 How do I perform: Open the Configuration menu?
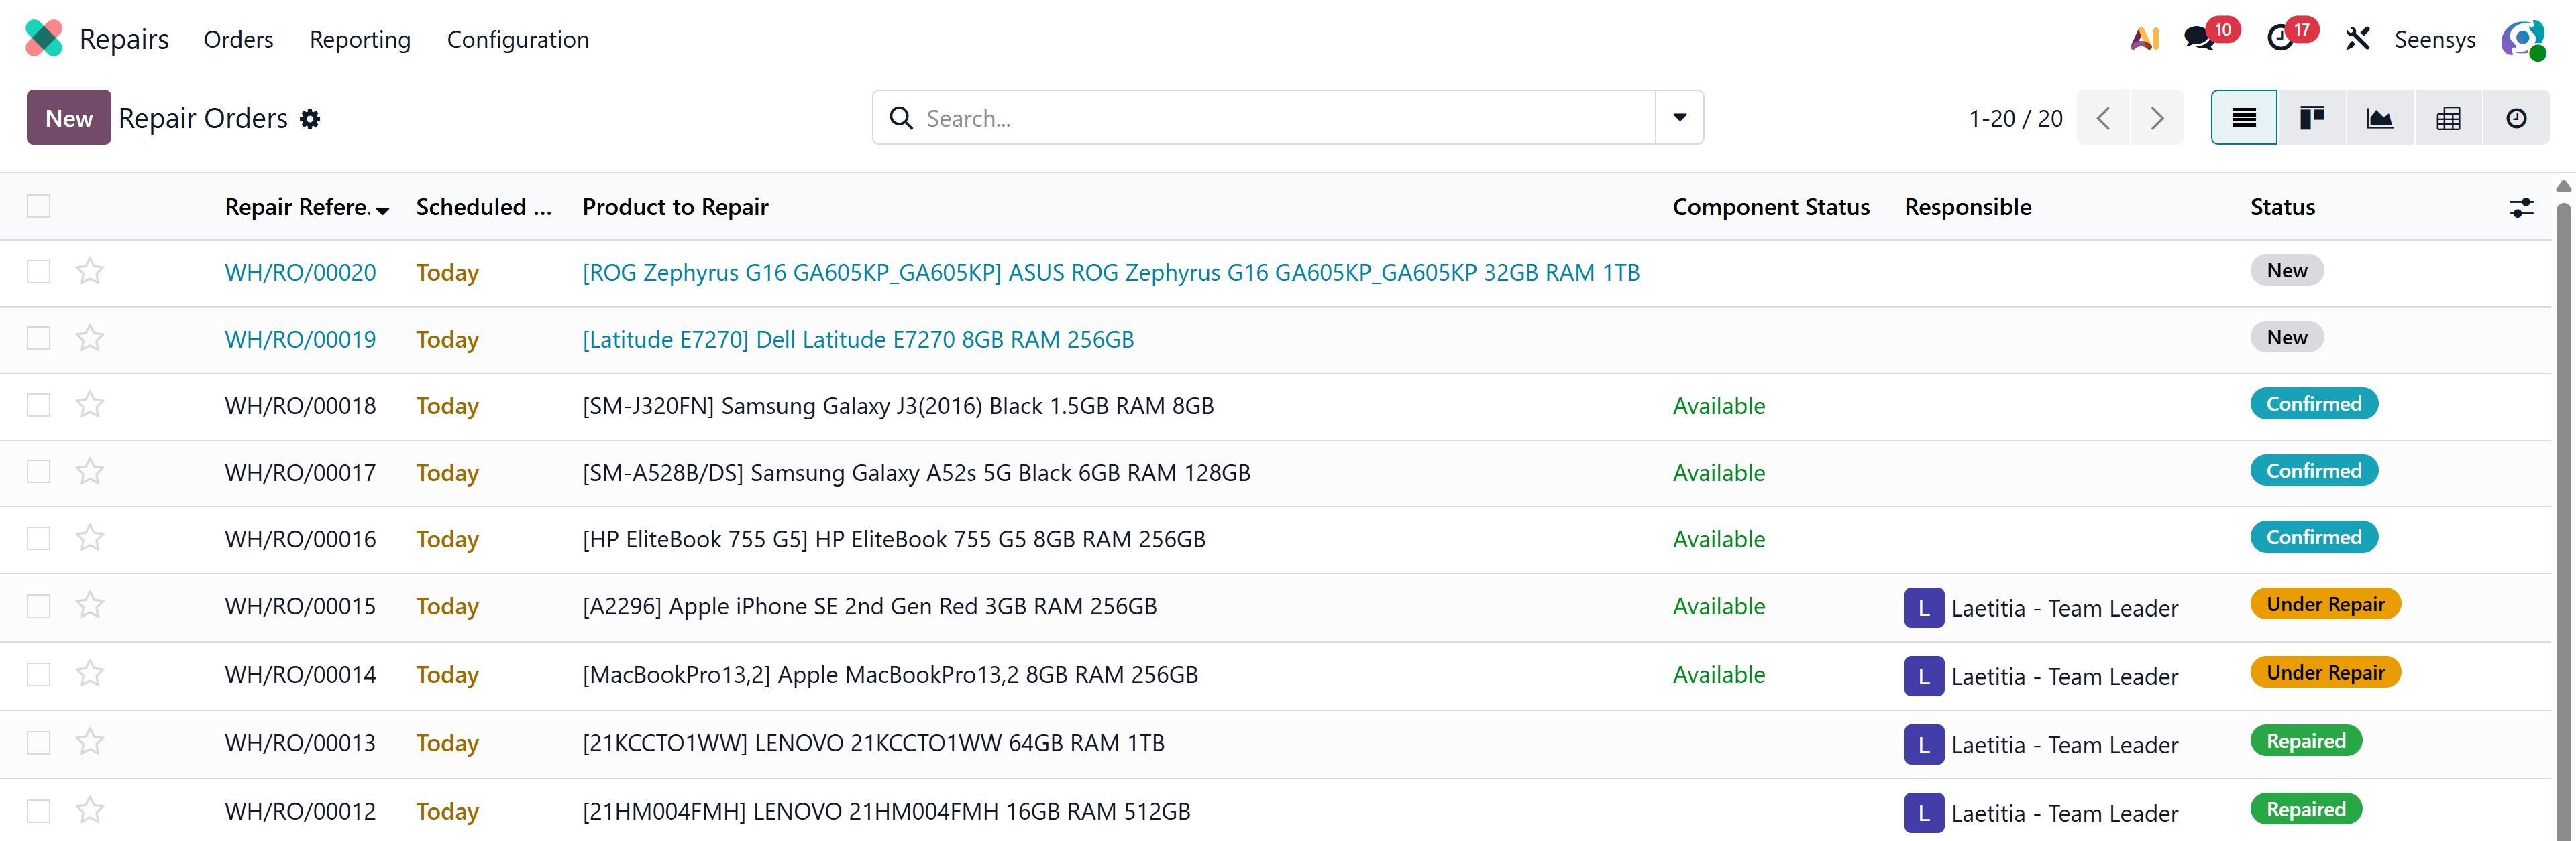[x=517, y=39]
